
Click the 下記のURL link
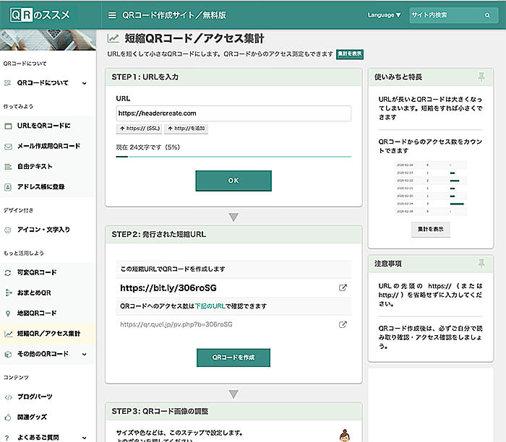(x=210, y=306)
